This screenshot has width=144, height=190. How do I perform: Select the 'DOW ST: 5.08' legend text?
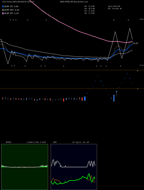pos(11,6)
